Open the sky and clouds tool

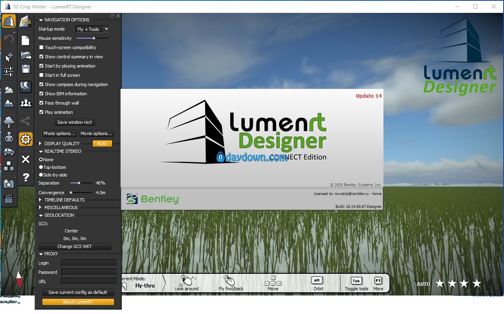(9, 89)
